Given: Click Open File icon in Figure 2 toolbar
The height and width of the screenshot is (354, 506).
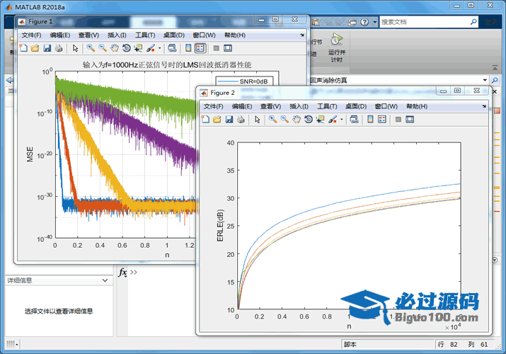Looking at the screenshot, I should pos(217,120).
